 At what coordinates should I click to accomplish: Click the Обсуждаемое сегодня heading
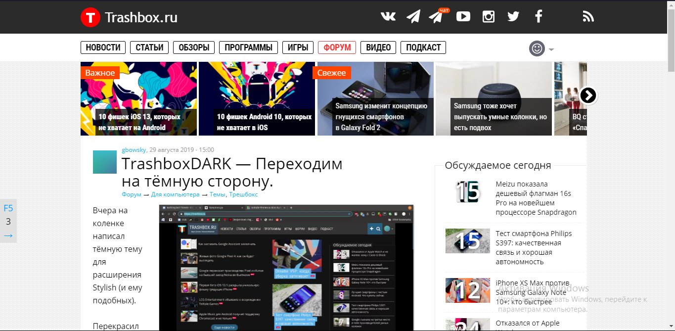(x=498, y=165)
